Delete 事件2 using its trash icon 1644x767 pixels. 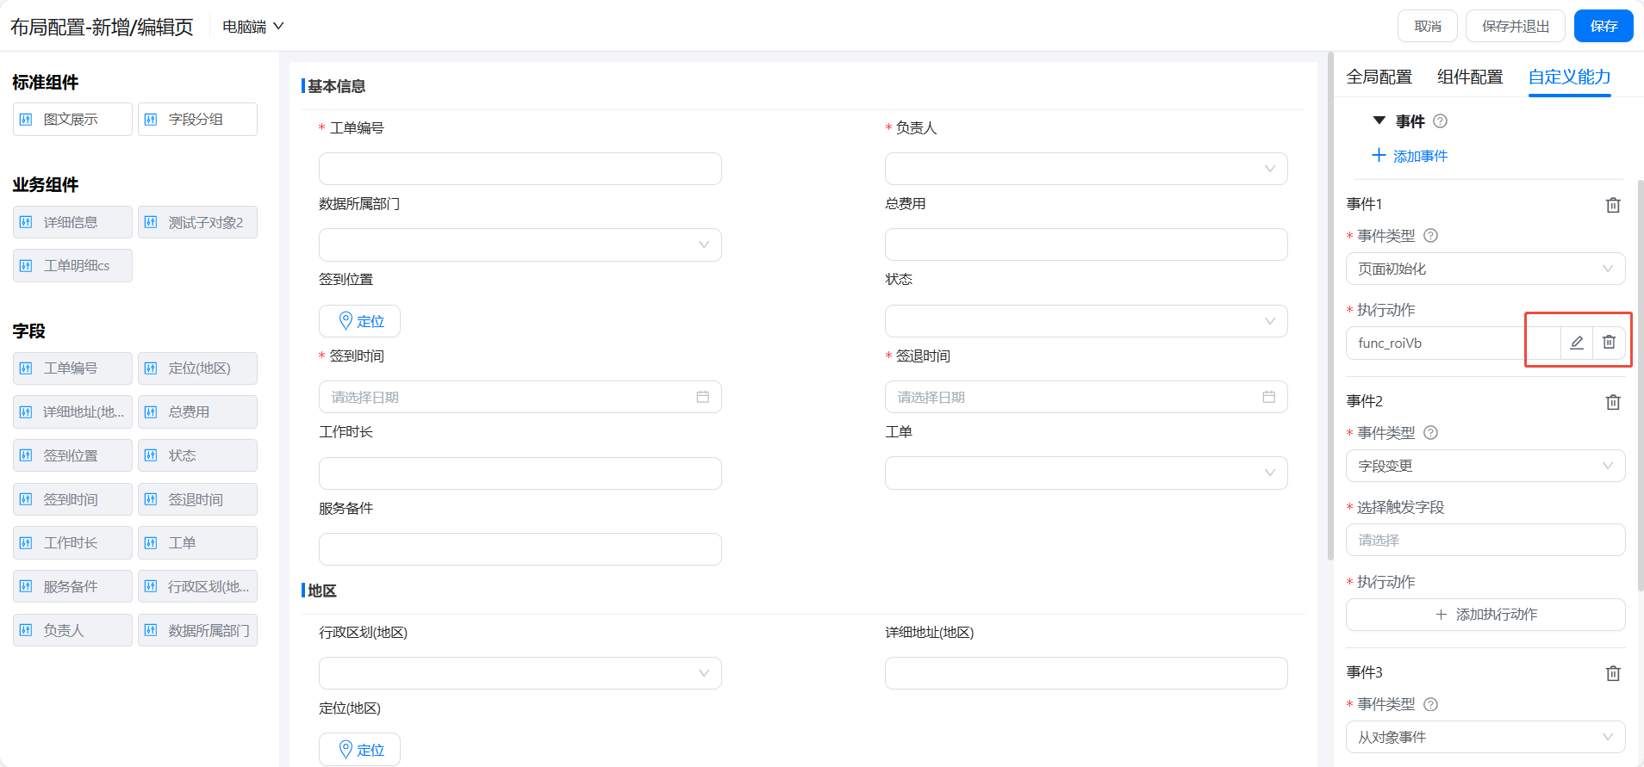(1613, 402)
